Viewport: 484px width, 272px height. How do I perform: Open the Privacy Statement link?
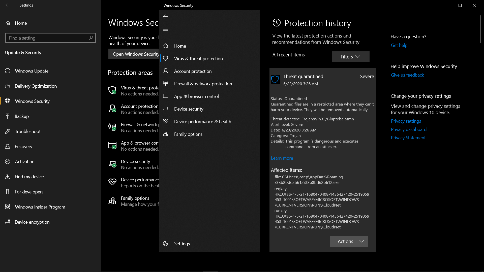pos(408,138)
